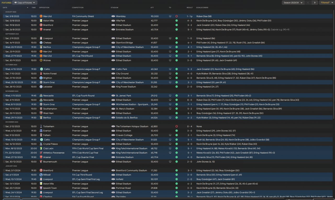Tick the selector circle for Sat, 28/10/2023
Screen dimensions: 335x200
pyautogui.click(x=4, y=87)
